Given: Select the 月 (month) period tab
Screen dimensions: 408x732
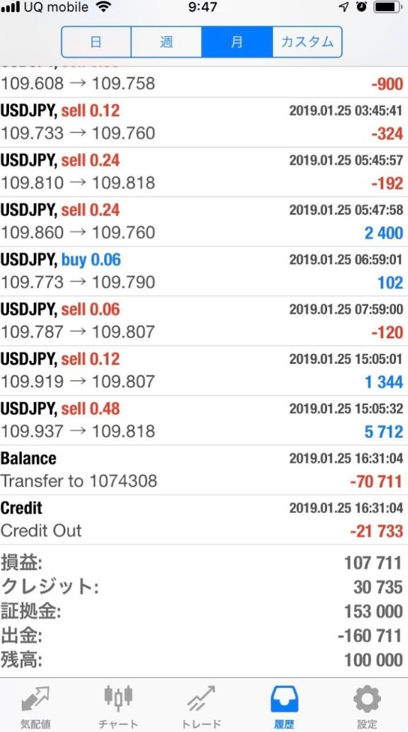Looking at the screenshot, I should 237,42.
